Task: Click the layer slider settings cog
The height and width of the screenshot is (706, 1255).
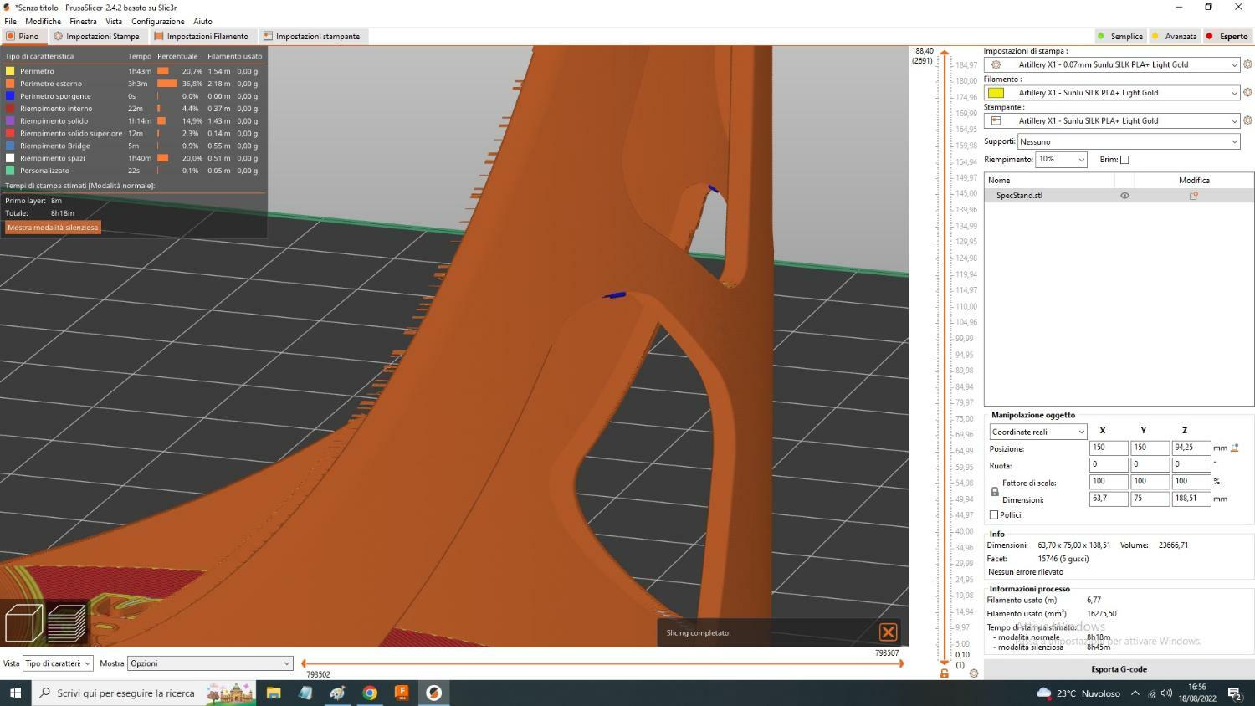Action: pyautogui.click(x=973, y=673)
